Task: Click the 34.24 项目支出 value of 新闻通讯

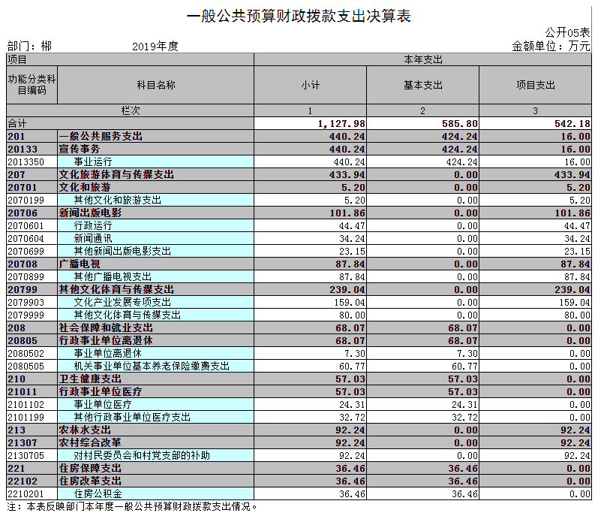Action: (577, 239)
